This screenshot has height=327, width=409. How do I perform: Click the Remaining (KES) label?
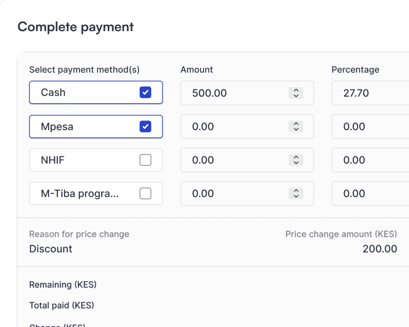click(63, 284)
